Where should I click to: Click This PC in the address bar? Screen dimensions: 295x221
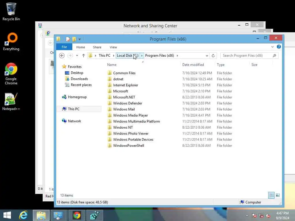105,56
